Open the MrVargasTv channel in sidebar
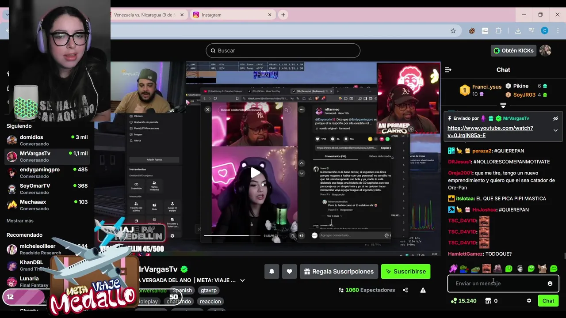The height and width of the screenshot is (318, 566). point(47,156)
